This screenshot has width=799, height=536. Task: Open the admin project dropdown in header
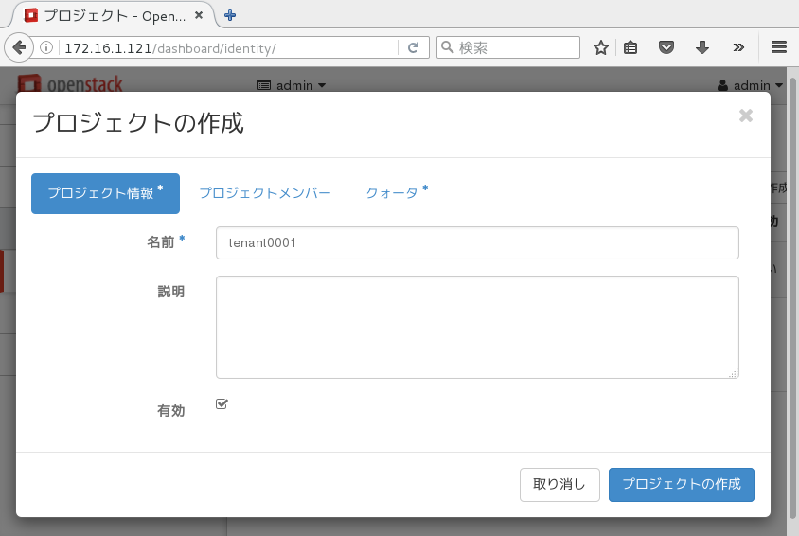[x=292, y=85]
